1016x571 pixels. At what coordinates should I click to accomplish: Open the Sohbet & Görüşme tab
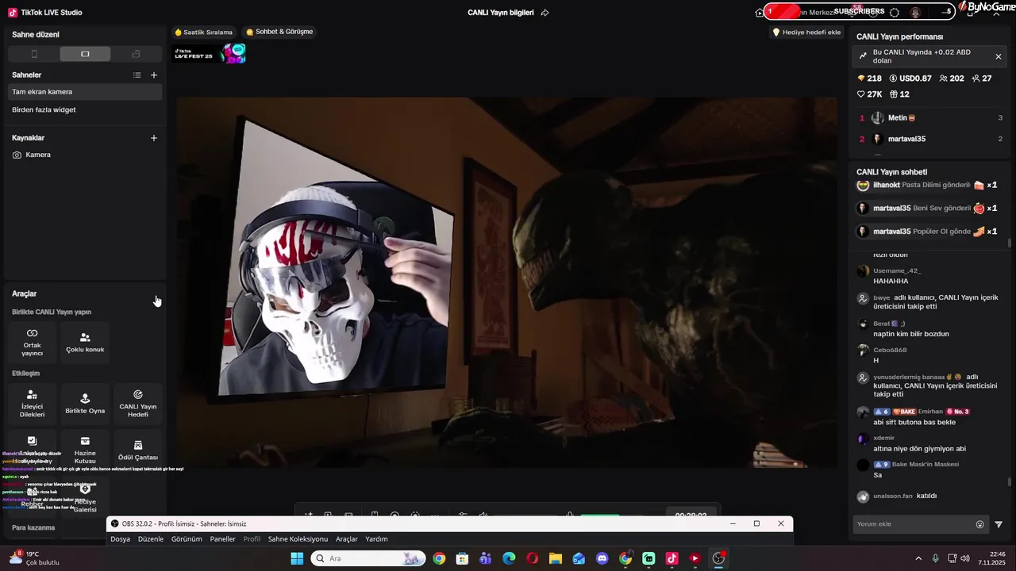[x=279, y=33]
